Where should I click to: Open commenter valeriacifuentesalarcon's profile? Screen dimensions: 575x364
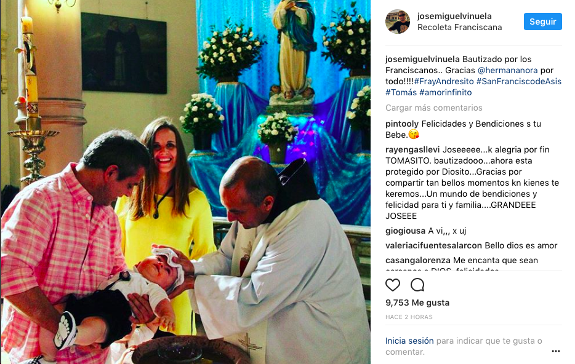[x=433, y=245]
